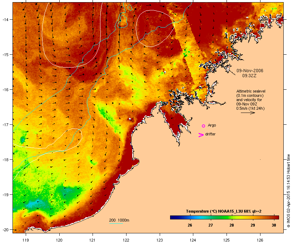Click the magenta drifter legend marker

[201, 135]
